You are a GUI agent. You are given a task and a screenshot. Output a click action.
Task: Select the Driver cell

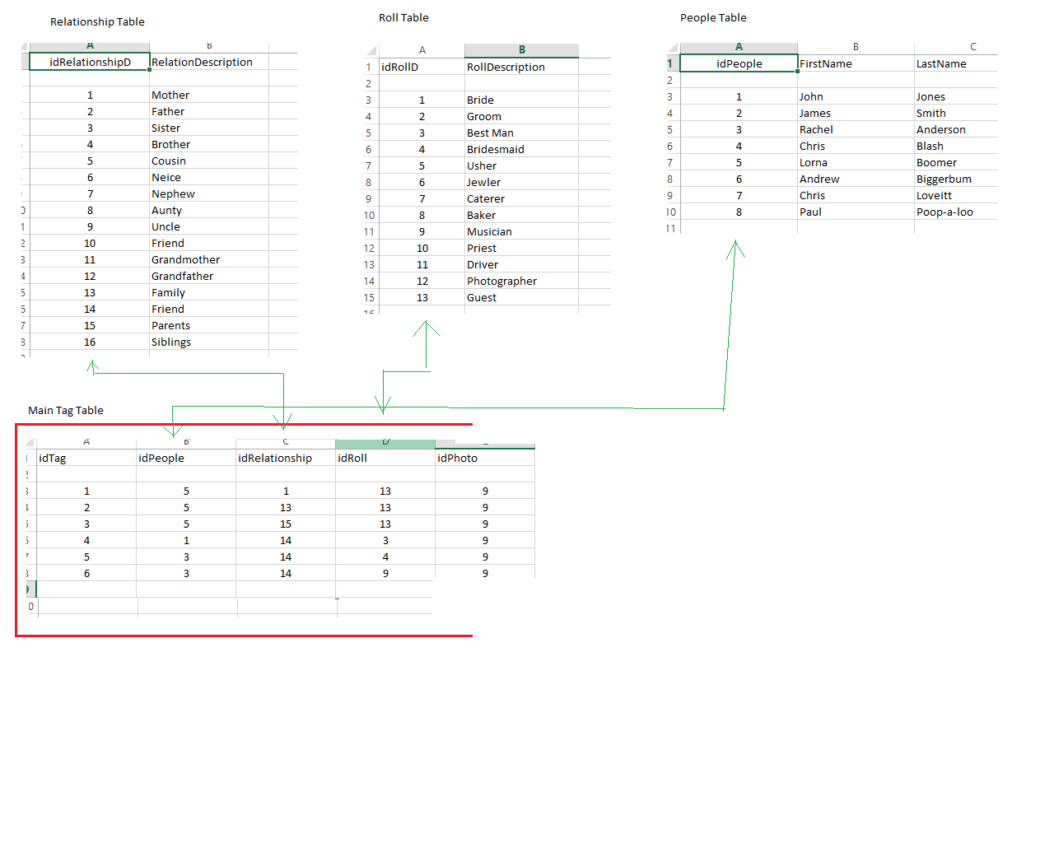(x=521, y=264)
